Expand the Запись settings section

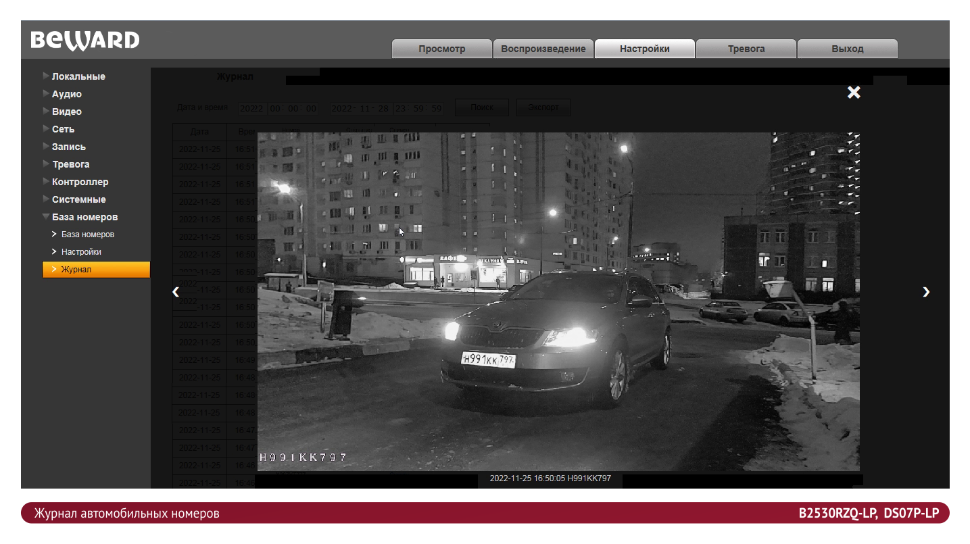coord(68,147)
